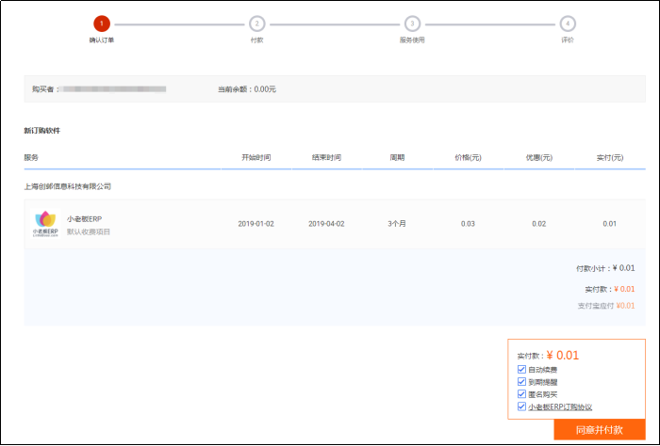Click the 当前余额 balance text
This screenshot has height=446, width=660.
[x=246, y=89]
